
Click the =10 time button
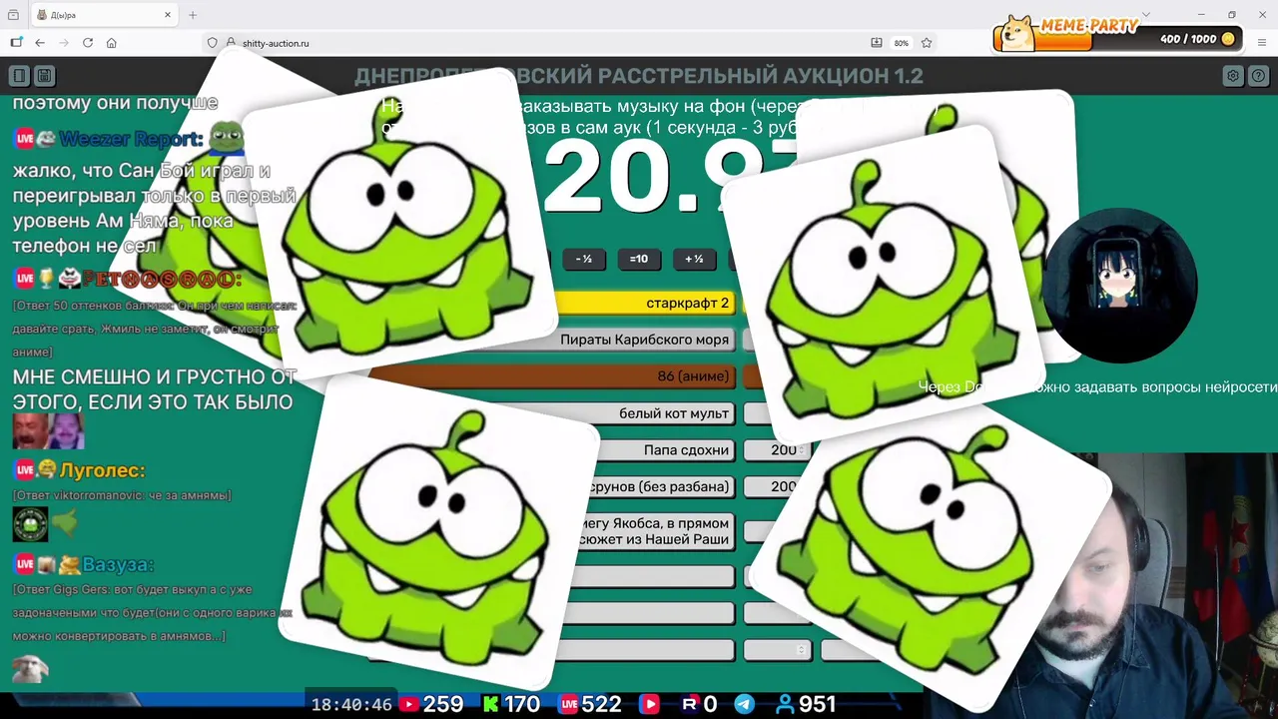click(639, 259)
